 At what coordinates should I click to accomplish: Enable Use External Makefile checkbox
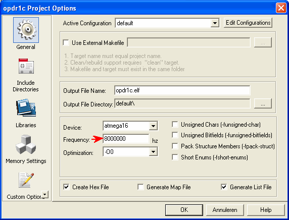(x=66, y=42)
